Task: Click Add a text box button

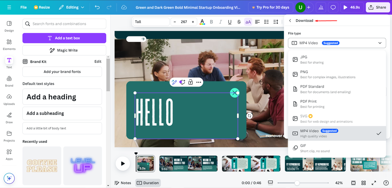Action: coord(64,38)
